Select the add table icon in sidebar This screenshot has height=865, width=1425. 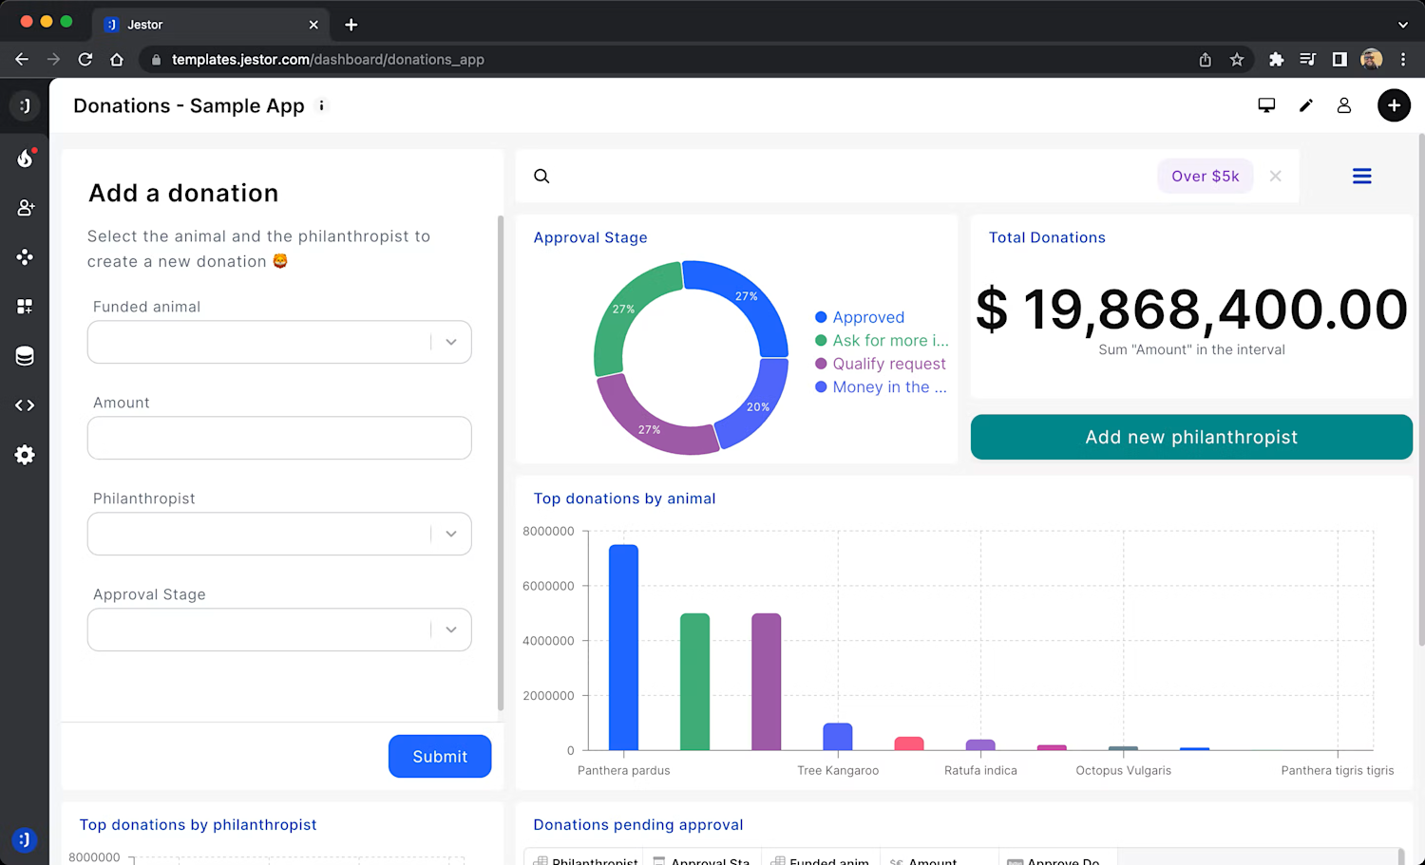25,307
